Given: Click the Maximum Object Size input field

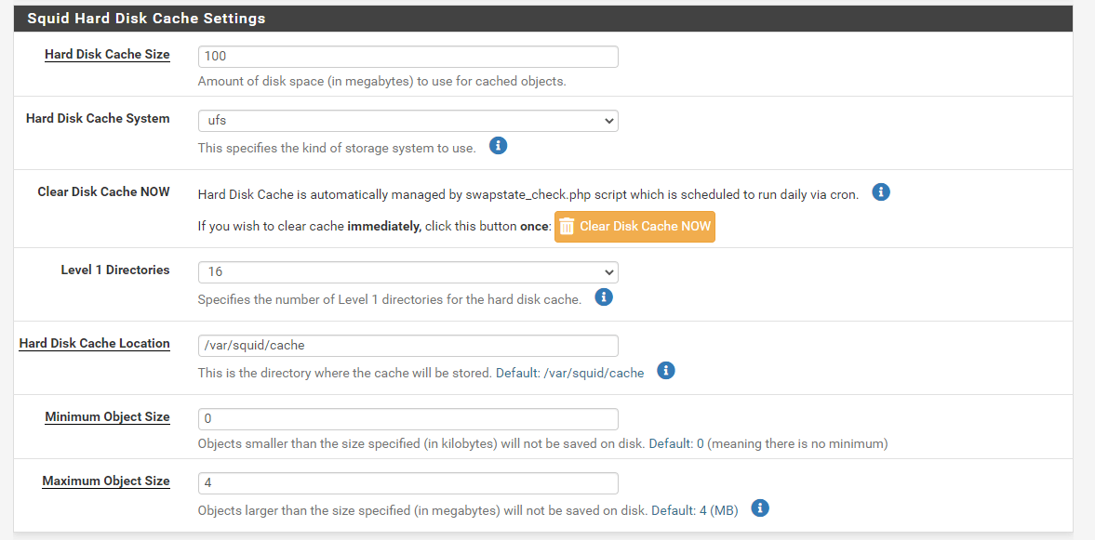Looking at the screenshot, I should click(407, 483).
